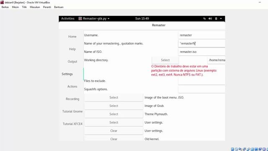This screenshot has height=151, width=268.
Task: Click the 'Working directory.' label
Action: coord(96,60)
